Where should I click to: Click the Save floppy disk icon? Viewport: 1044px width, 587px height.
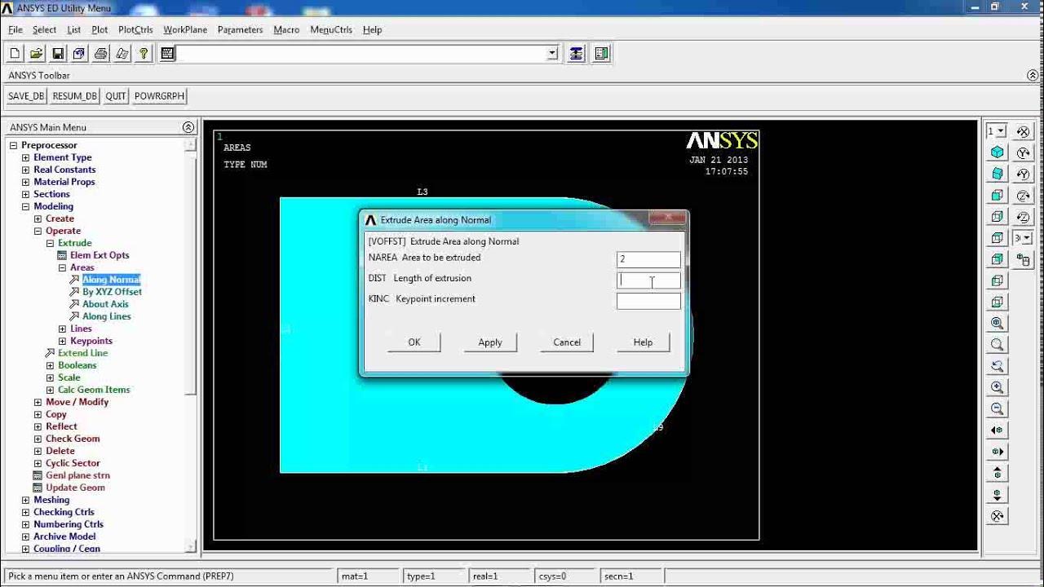pos(58,54)
